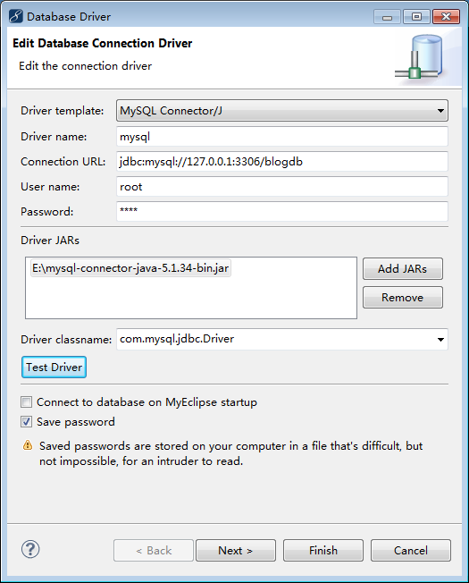
Task: Focus the Password input field
Action: pyautogui.click(x=282, y=211)
